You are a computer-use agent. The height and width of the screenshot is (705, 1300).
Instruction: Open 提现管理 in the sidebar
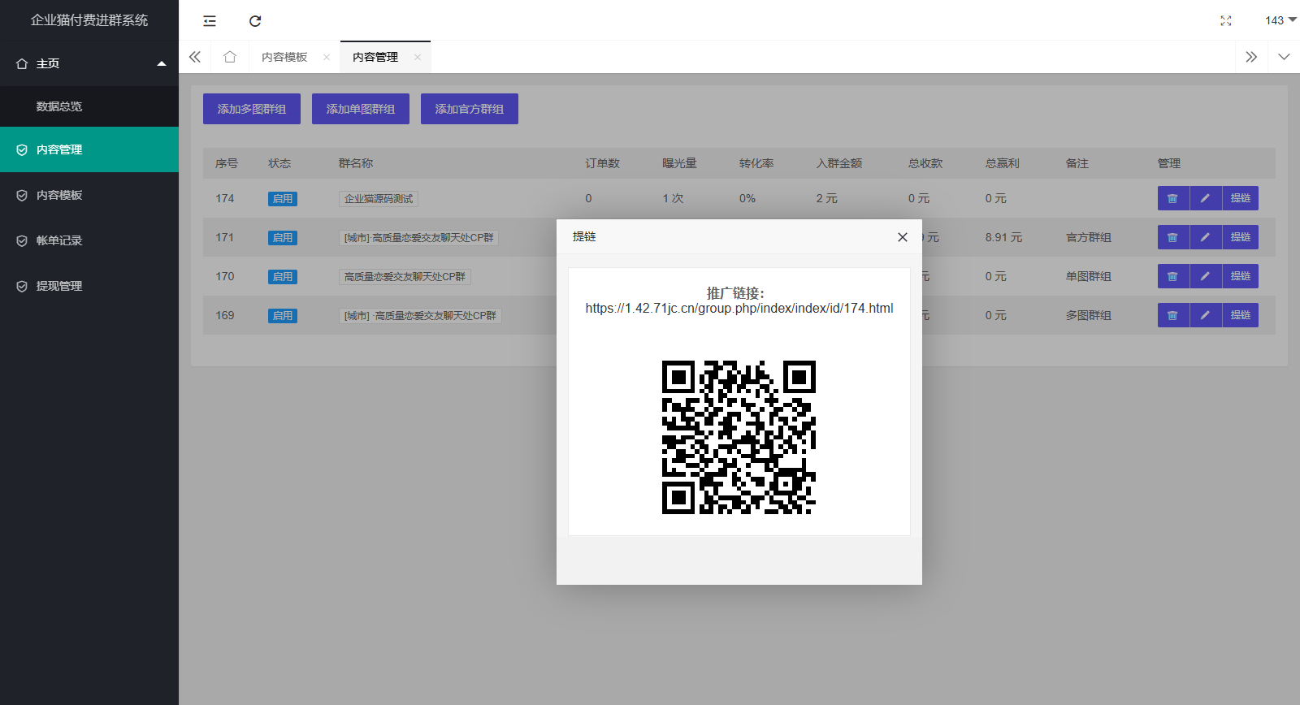coord(59,286)
